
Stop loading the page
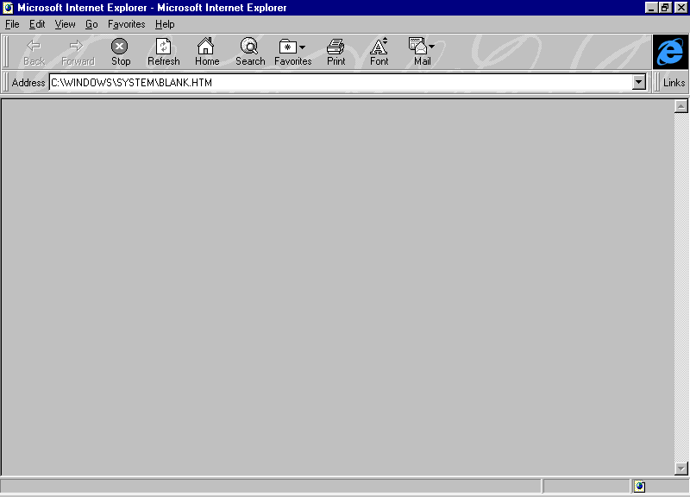[120, 52]
